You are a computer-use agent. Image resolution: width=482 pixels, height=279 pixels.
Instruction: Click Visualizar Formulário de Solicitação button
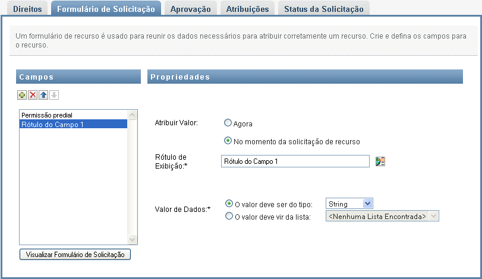pos(75,255)
